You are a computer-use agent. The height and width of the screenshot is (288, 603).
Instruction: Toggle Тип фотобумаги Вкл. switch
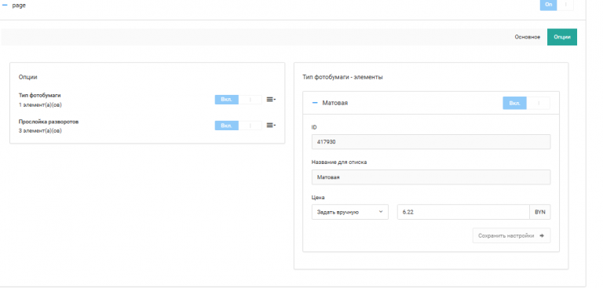(238, 100)
